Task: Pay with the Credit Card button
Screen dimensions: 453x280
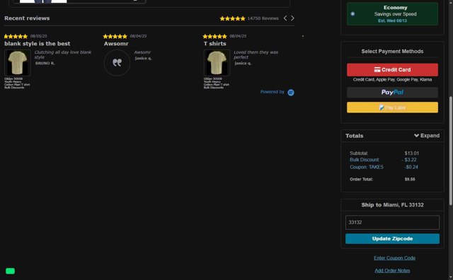Action: click(x=392, y=69)
